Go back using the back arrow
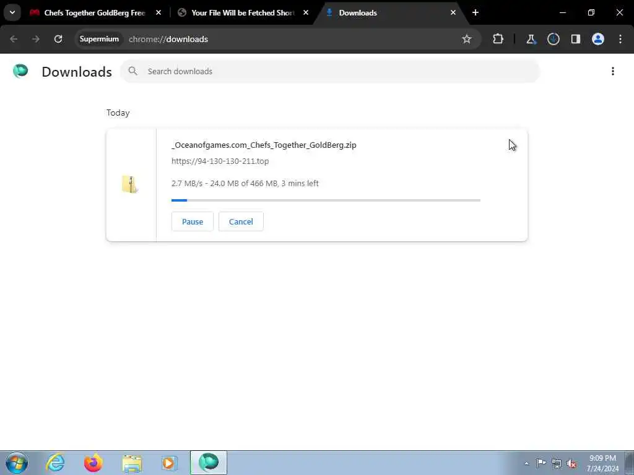Screen dimensions: 634x475 (14, 39)
